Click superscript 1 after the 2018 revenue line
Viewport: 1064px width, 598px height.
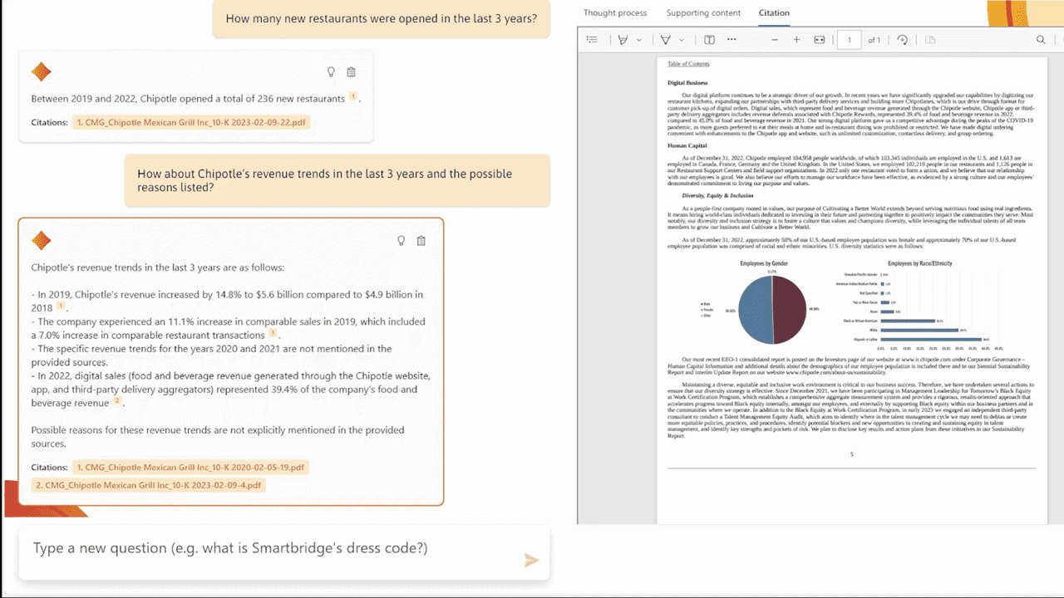click(60, 306)
